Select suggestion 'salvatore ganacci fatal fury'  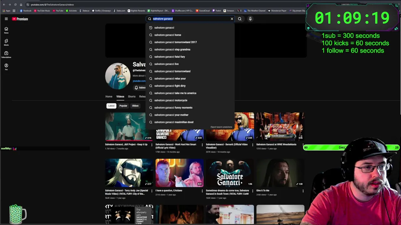pyautogui.click(x=190, y=57)
